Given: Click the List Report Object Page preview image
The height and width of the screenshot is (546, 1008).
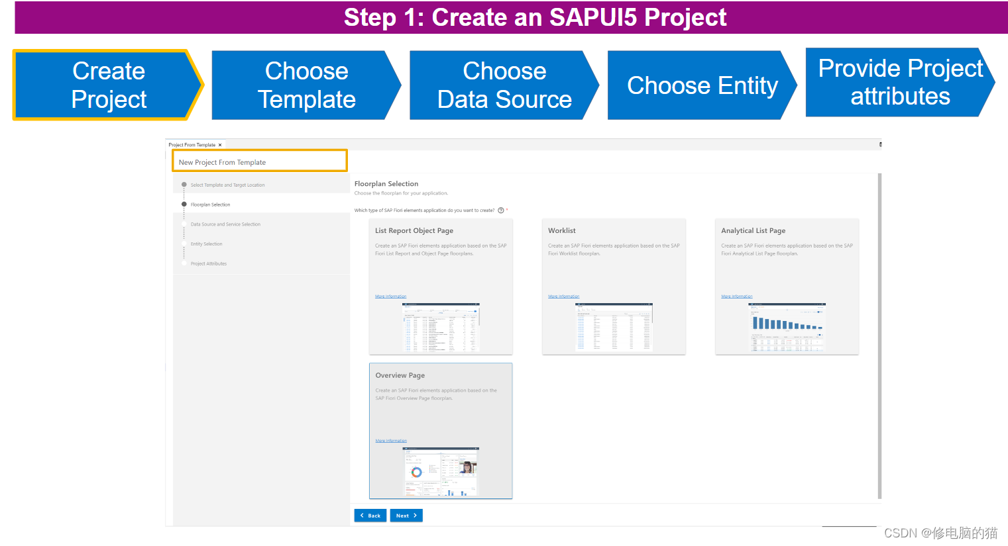Looking at the screenshot, I should pyautogui.click(x=441, y=328).
